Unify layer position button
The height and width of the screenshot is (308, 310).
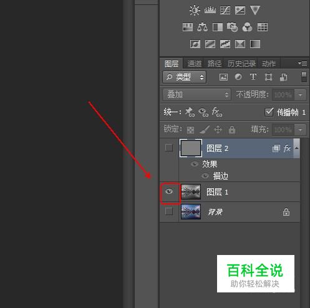tap(190, 112)
